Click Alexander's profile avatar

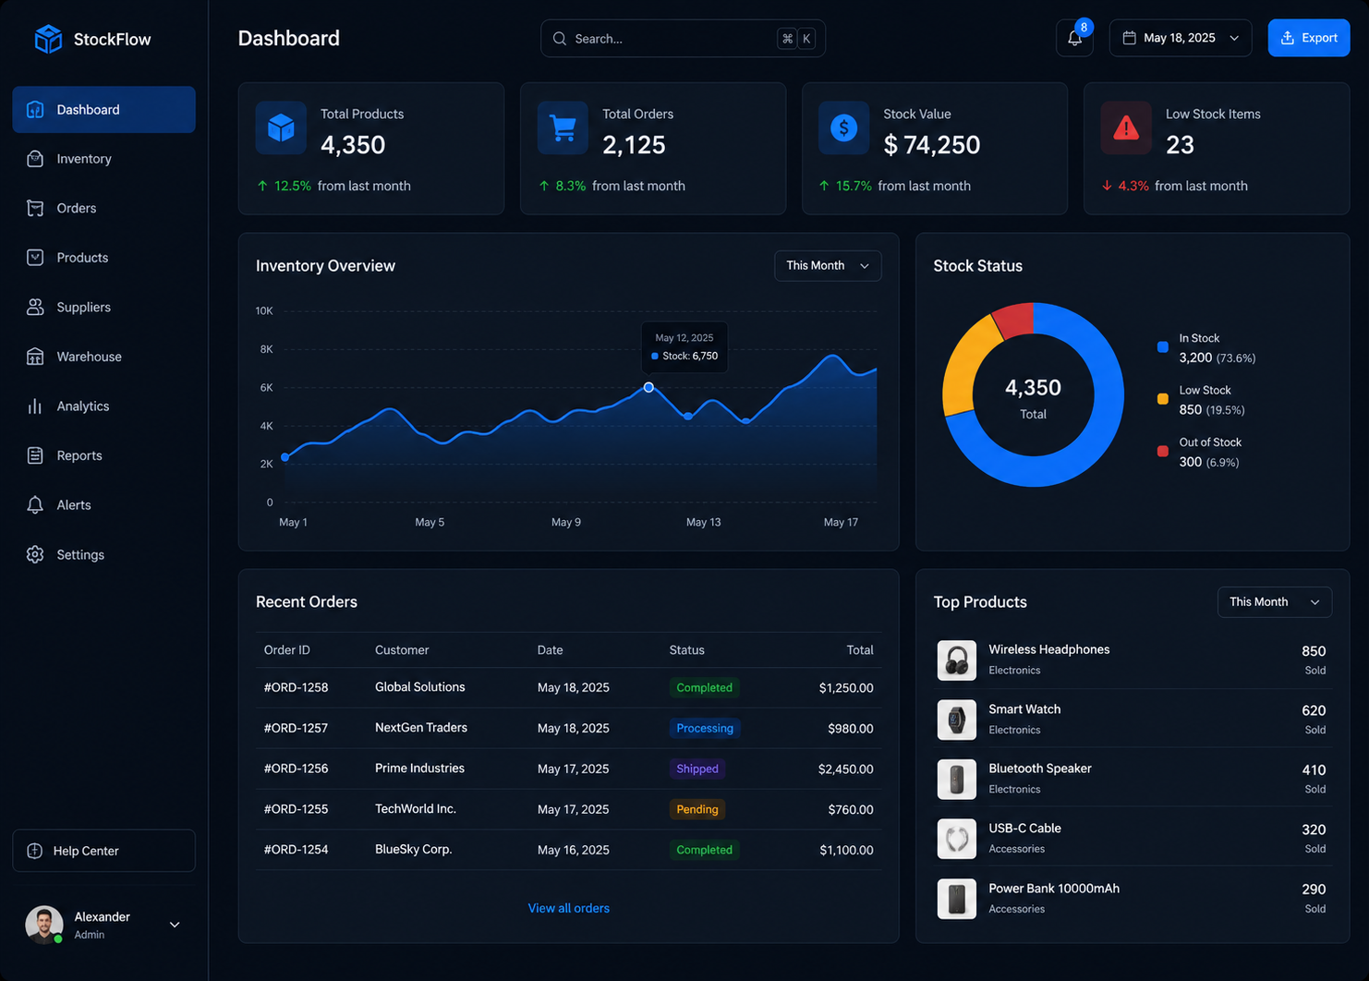click(43, 925)
